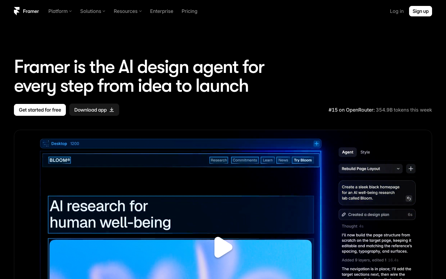Click Get started for free

click(x=40, y=110)
